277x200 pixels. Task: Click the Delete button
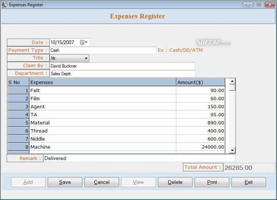click(175, 182)
